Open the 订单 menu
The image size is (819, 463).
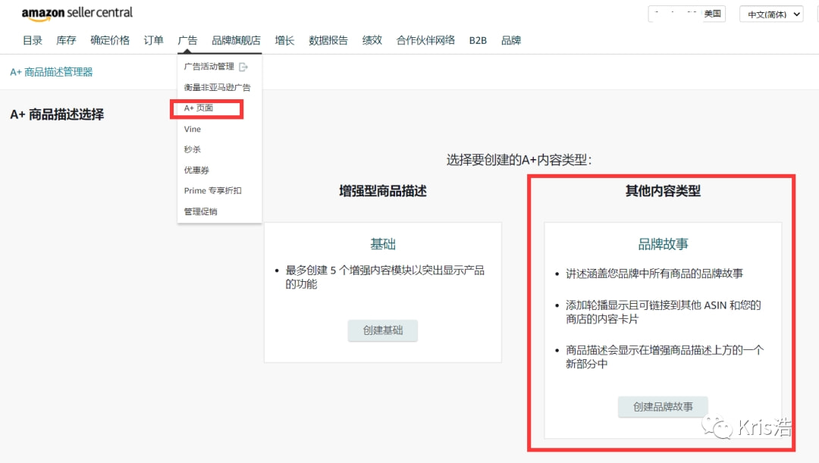[x=153, y=40]
